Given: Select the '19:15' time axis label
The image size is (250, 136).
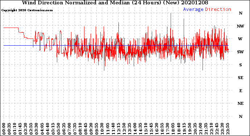Looking at the screenshot, I should click(184, 129).
